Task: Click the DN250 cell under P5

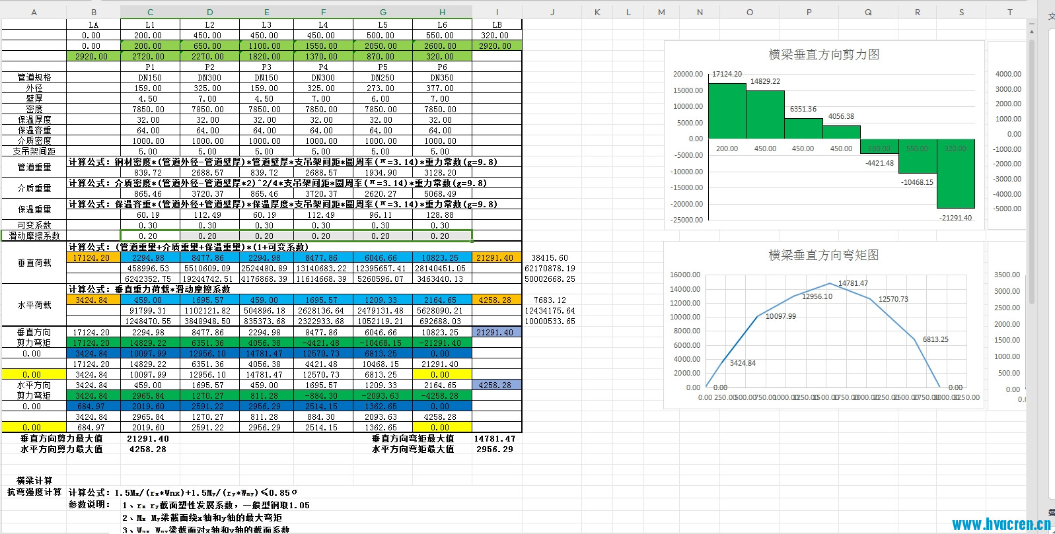Action: pyautogui.click(x=382, y=78)
